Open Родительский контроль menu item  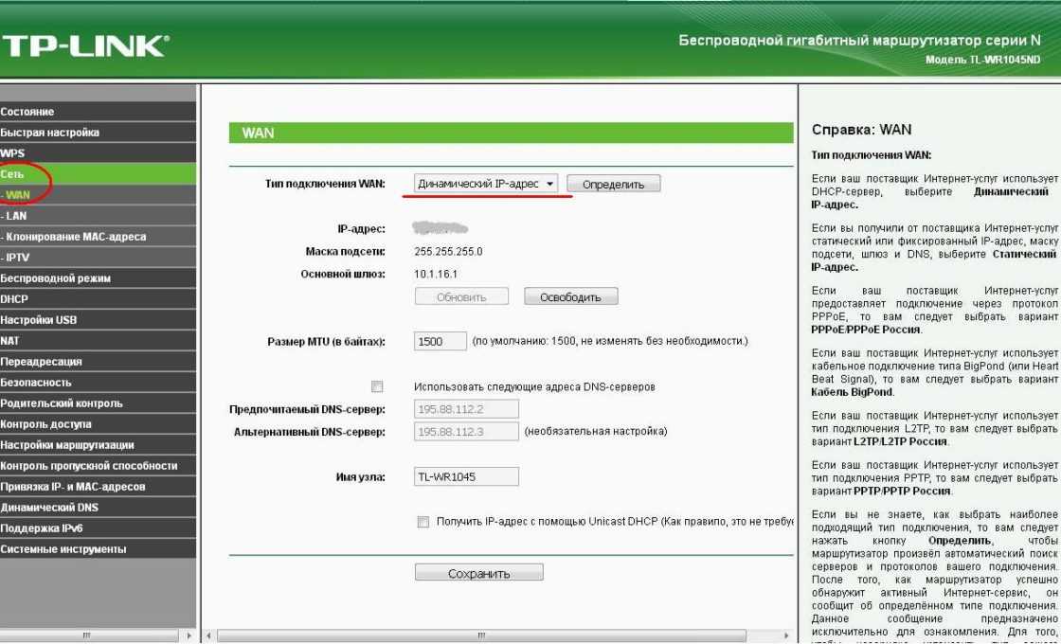click(x=62, y=403)
